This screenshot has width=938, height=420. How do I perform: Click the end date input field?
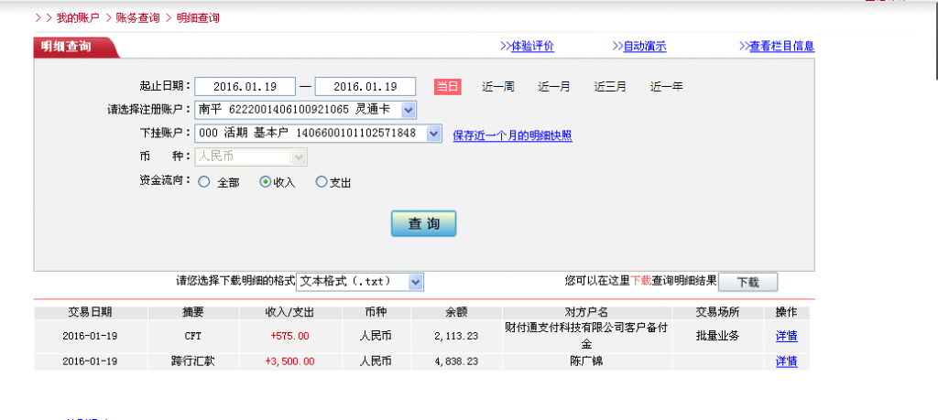[365, 87]
